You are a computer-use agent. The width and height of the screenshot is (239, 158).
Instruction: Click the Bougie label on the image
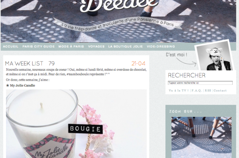pyautogui.click(x=85, y=129)
